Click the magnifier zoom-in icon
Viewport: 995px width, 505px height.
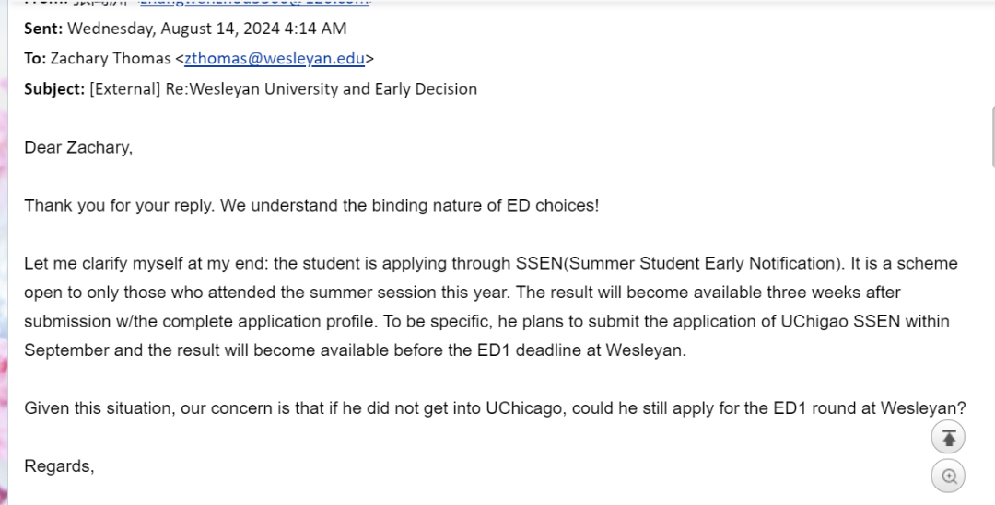948,476
